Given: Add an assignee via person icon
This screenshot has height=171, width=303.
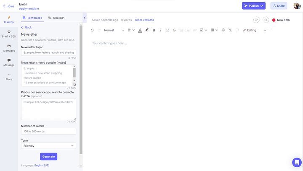Looking at the screenshot, I should (x=256, y=20).
